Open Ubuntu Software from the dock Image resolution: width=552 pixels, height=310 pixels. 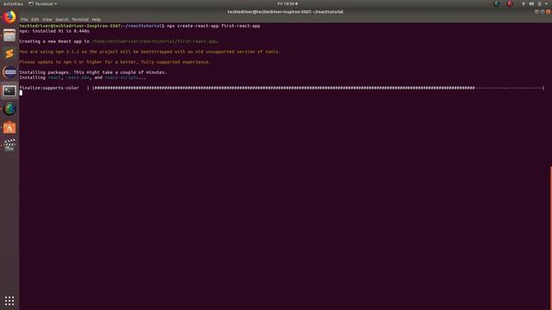(x=9, y=127)
